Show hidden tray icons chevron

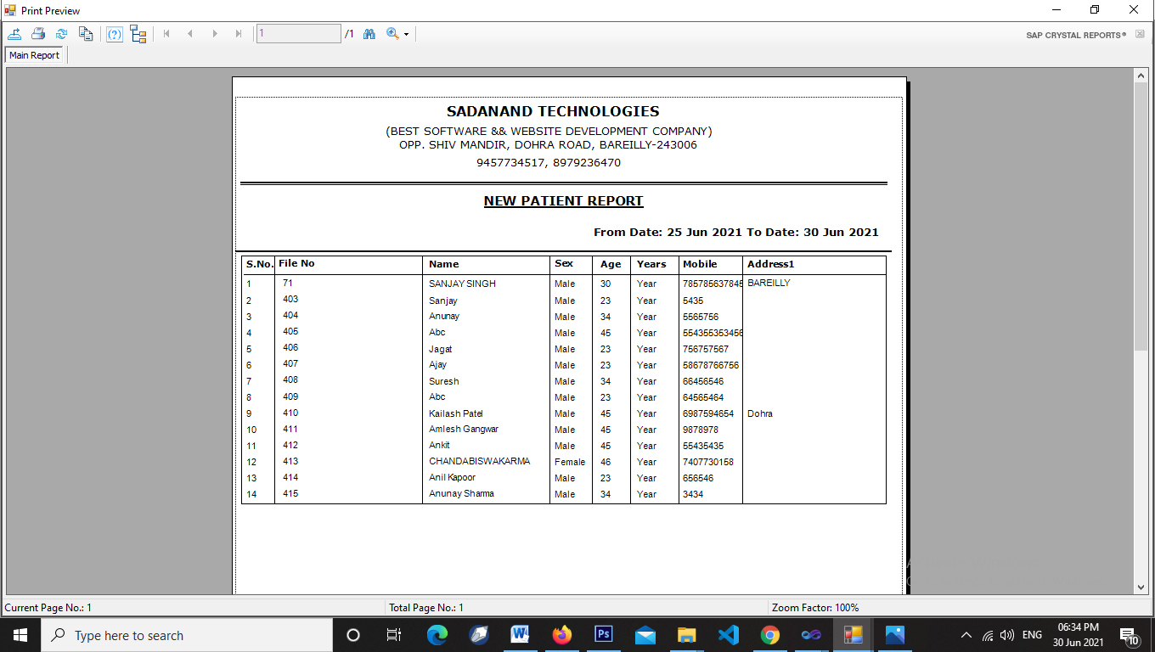tap(966, 635)
